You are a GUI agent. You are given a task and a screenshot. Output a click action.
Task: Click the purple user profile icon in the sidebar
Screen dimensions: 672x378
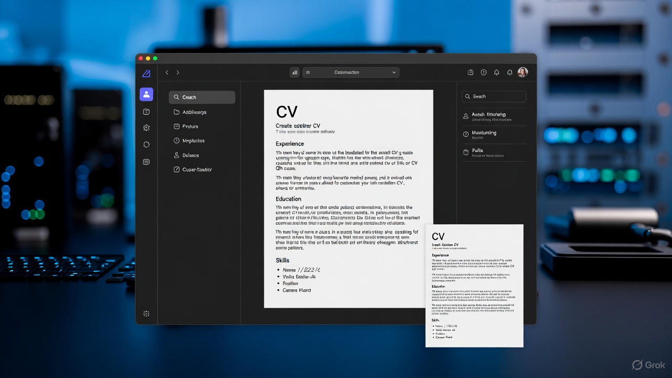[146, 94]
